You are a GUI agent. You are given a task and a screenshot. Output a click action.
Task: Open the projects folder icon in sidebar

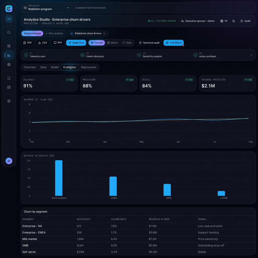pos(9,19)
